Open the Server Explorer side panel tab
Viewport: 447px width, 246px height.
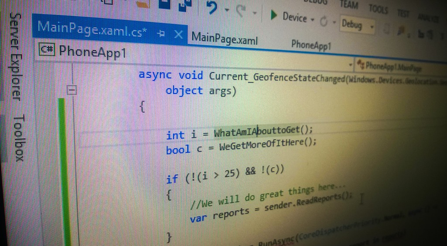[x=16, y=56]
